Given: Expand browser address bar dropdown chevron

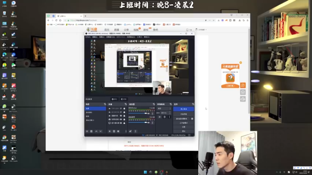Looking at the screenshot, I should [x=213, y=20].
